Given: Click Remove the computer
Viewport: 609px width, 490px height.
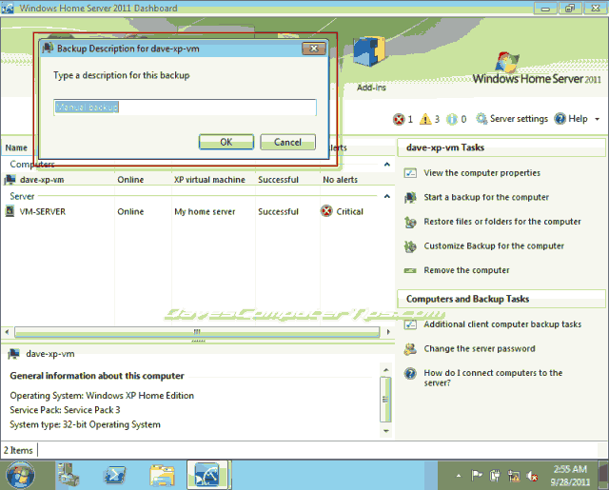Looking at the screenshot, I should coord(466,270).
